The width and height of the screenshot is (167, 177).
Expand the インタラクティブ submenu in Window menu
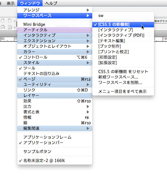click(x=55, y=35)
